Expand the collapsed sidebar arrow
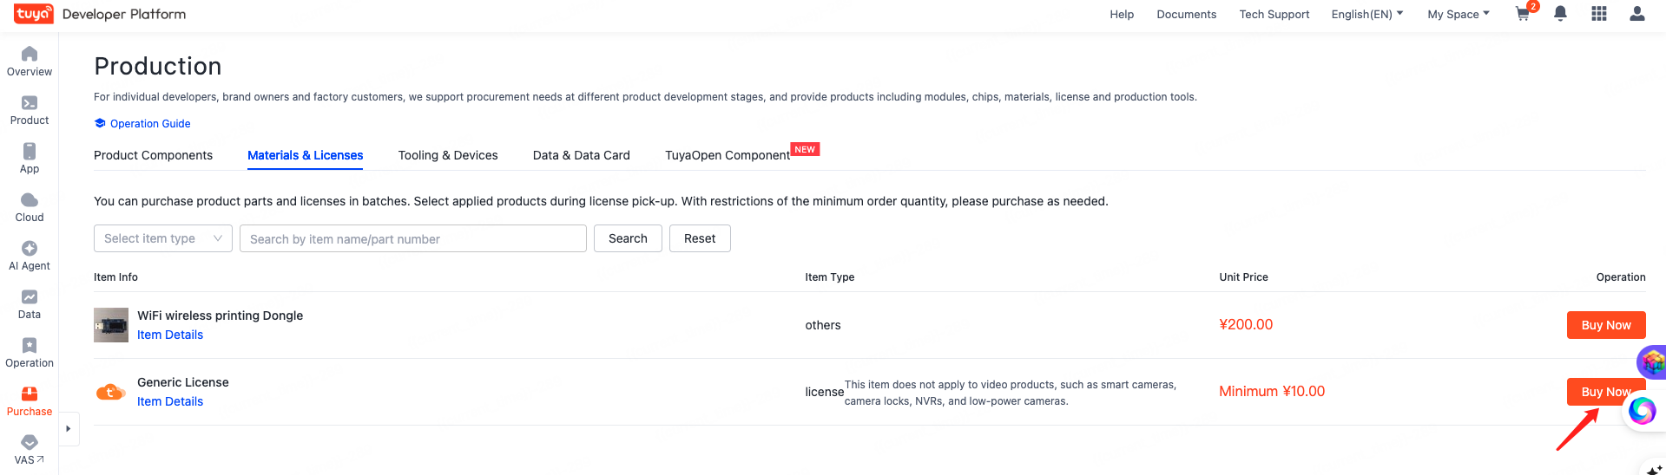 69,428
